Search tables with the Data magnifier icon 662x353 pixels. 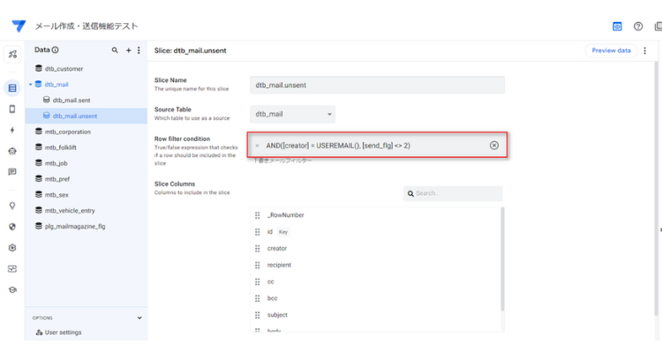point(115,50)
